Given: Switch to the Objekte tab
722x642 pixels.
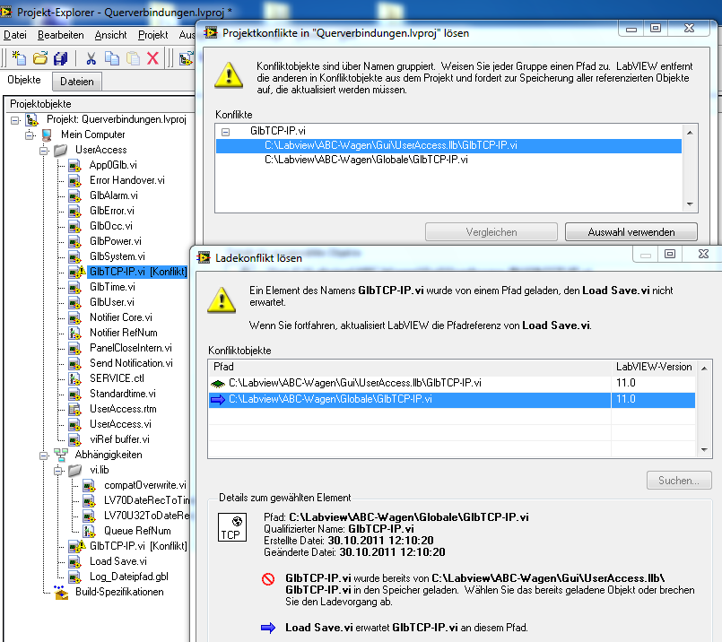Looking at the screenshot, I should click(x=24, y=80).
